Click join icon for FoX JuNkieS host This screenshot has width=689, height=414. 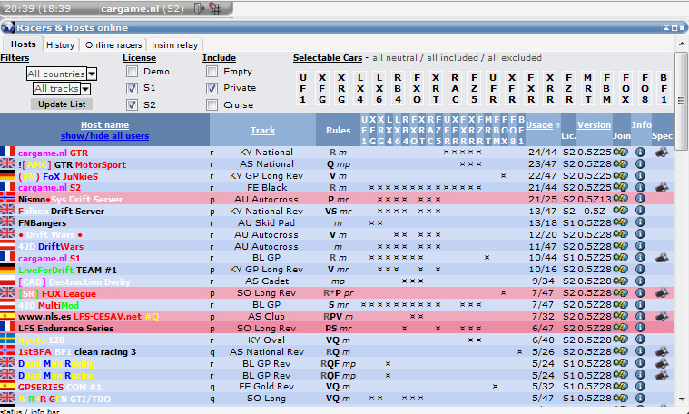coord(621,176)
